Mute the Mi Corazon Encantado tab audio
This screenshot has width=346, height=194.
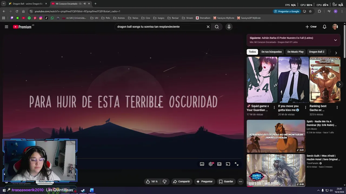click(x=85, y=4)
